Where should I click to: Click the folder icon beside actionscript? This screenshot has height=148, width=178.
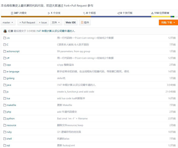(5, 51)
